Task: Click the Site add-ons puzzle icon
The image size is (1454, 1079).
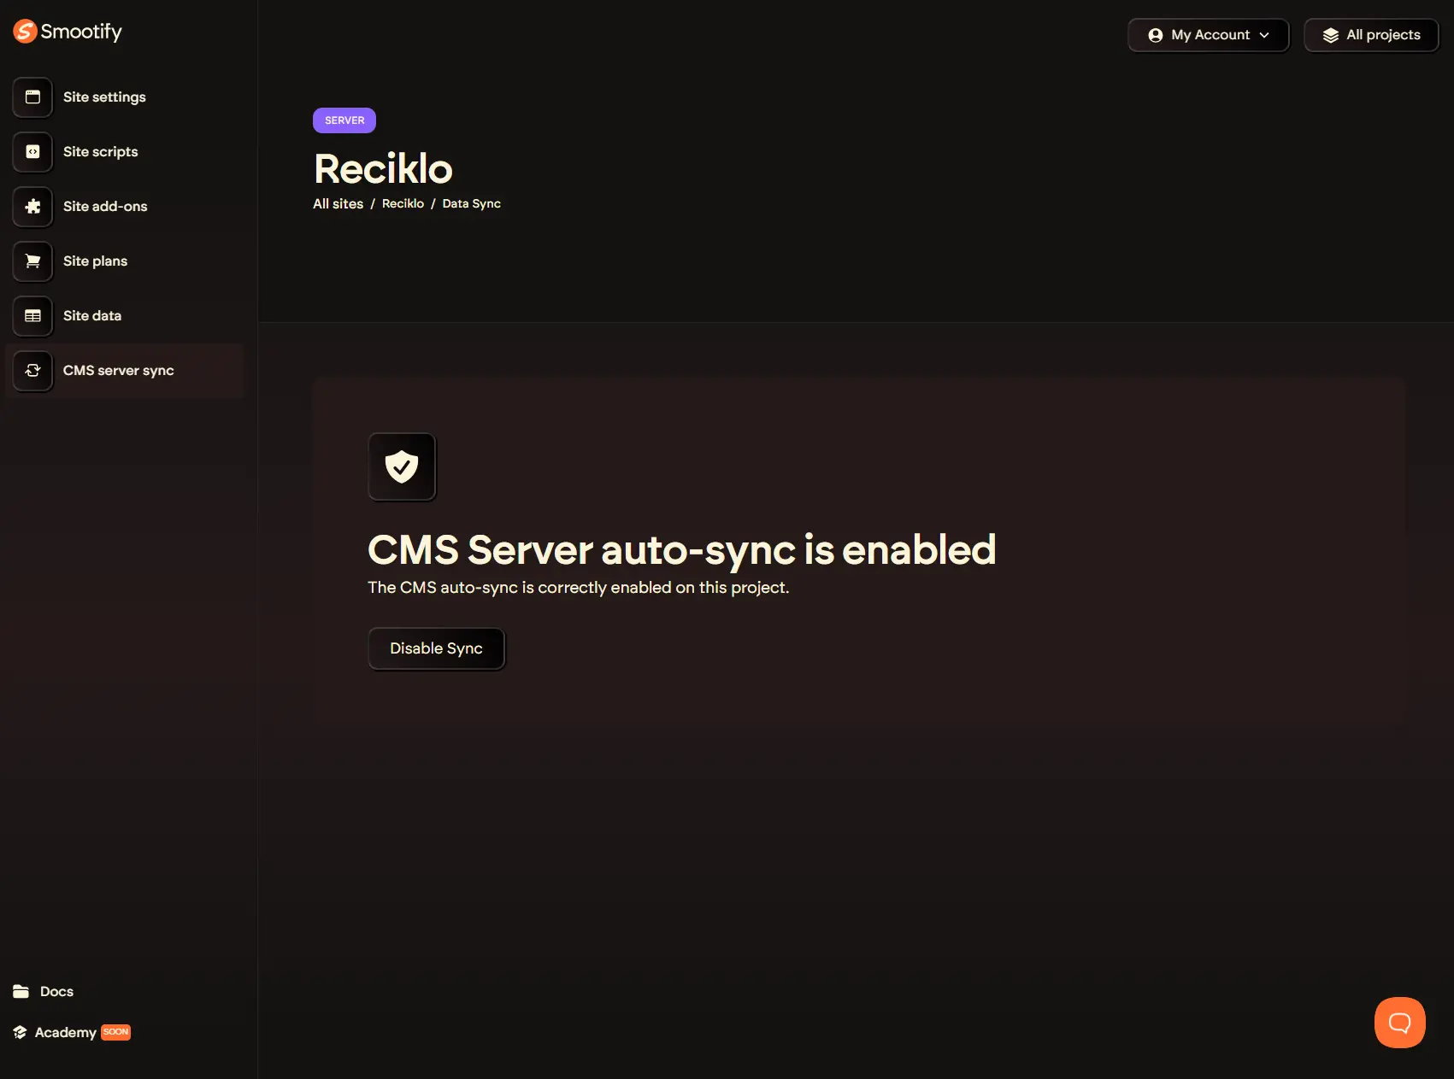Action: (x=32, y=207)
